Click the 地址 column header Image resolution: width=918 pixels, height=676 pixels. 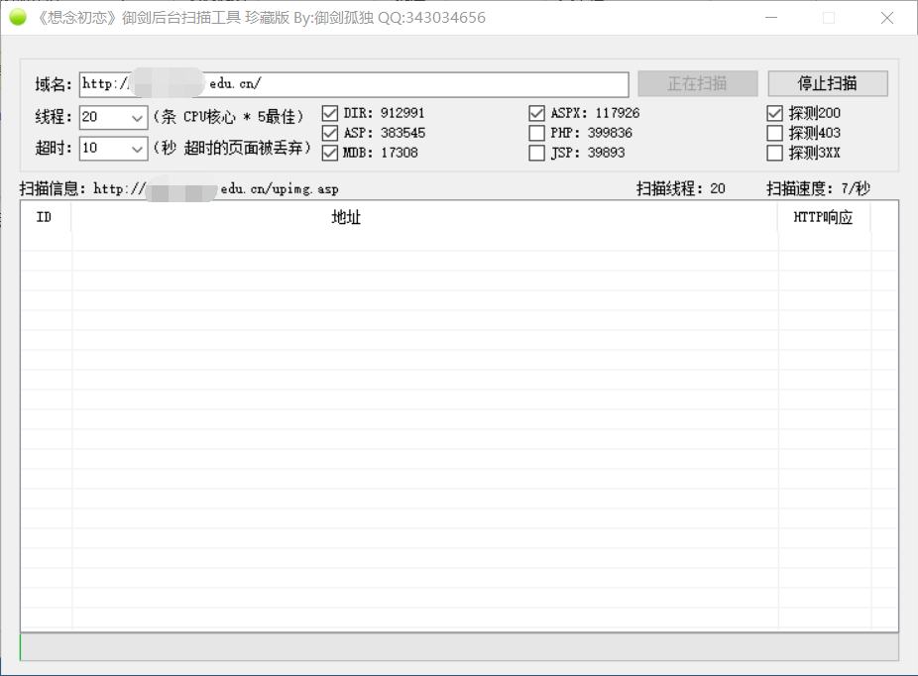pos(424,218)
